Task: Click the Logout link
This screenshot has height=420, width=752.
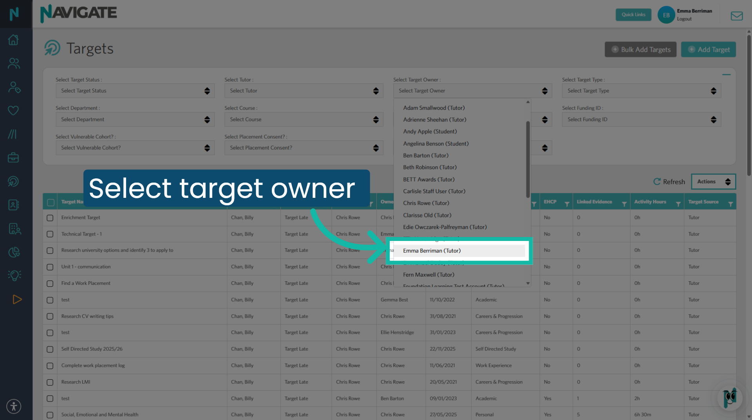Action: [684, 19]
